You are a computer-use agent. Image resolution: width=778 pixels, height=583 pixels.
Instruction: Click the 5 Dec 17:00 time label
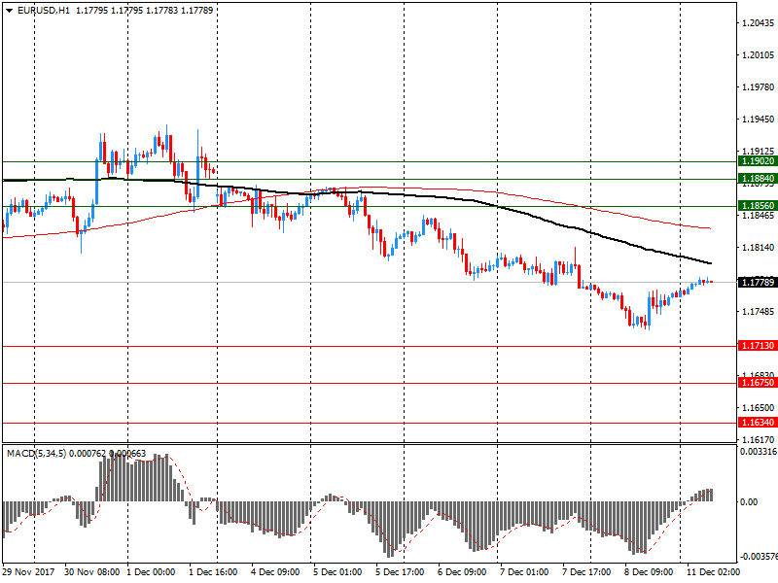coord(398,572)
